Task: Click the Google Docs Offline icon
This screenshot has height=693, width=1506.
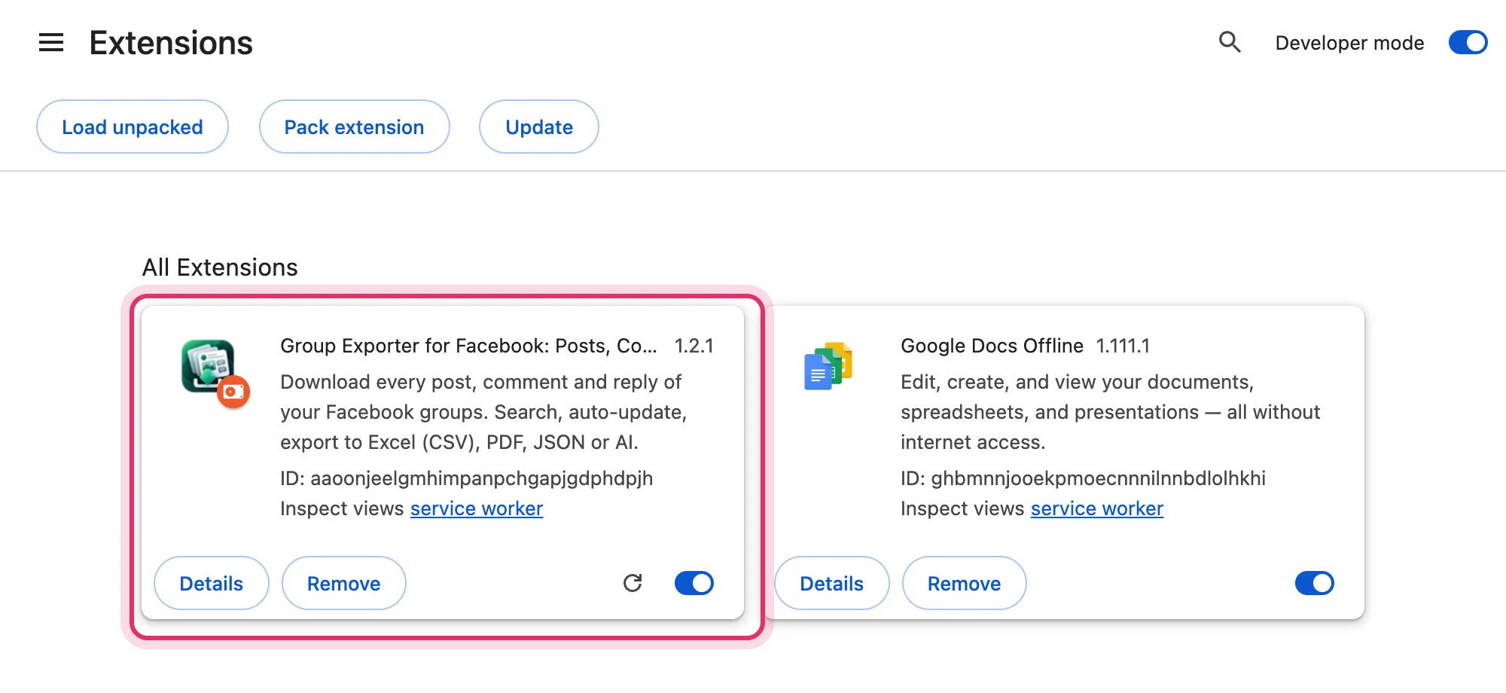Action: click(828, 366)
